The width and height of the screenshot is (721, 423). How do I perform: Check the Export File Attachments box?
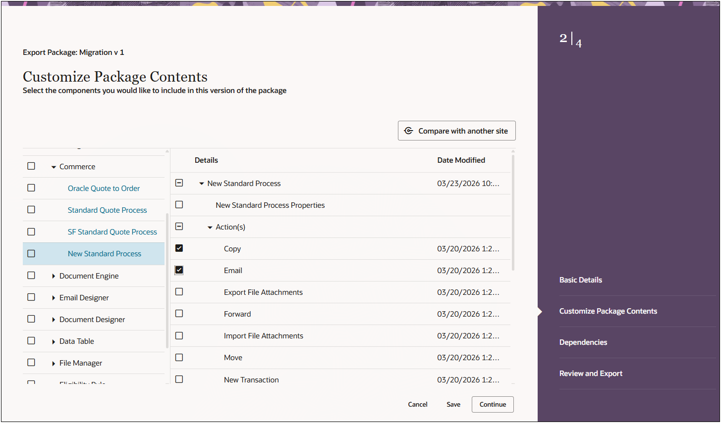179,292
